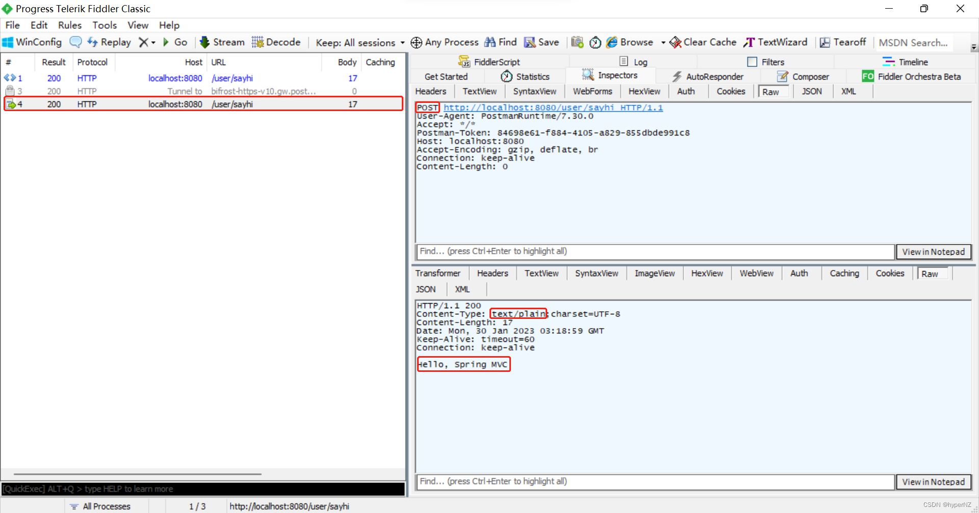
Task: Expand the toolbar overflow arrow
Action: pyautogui.click(x=974, y=47)
